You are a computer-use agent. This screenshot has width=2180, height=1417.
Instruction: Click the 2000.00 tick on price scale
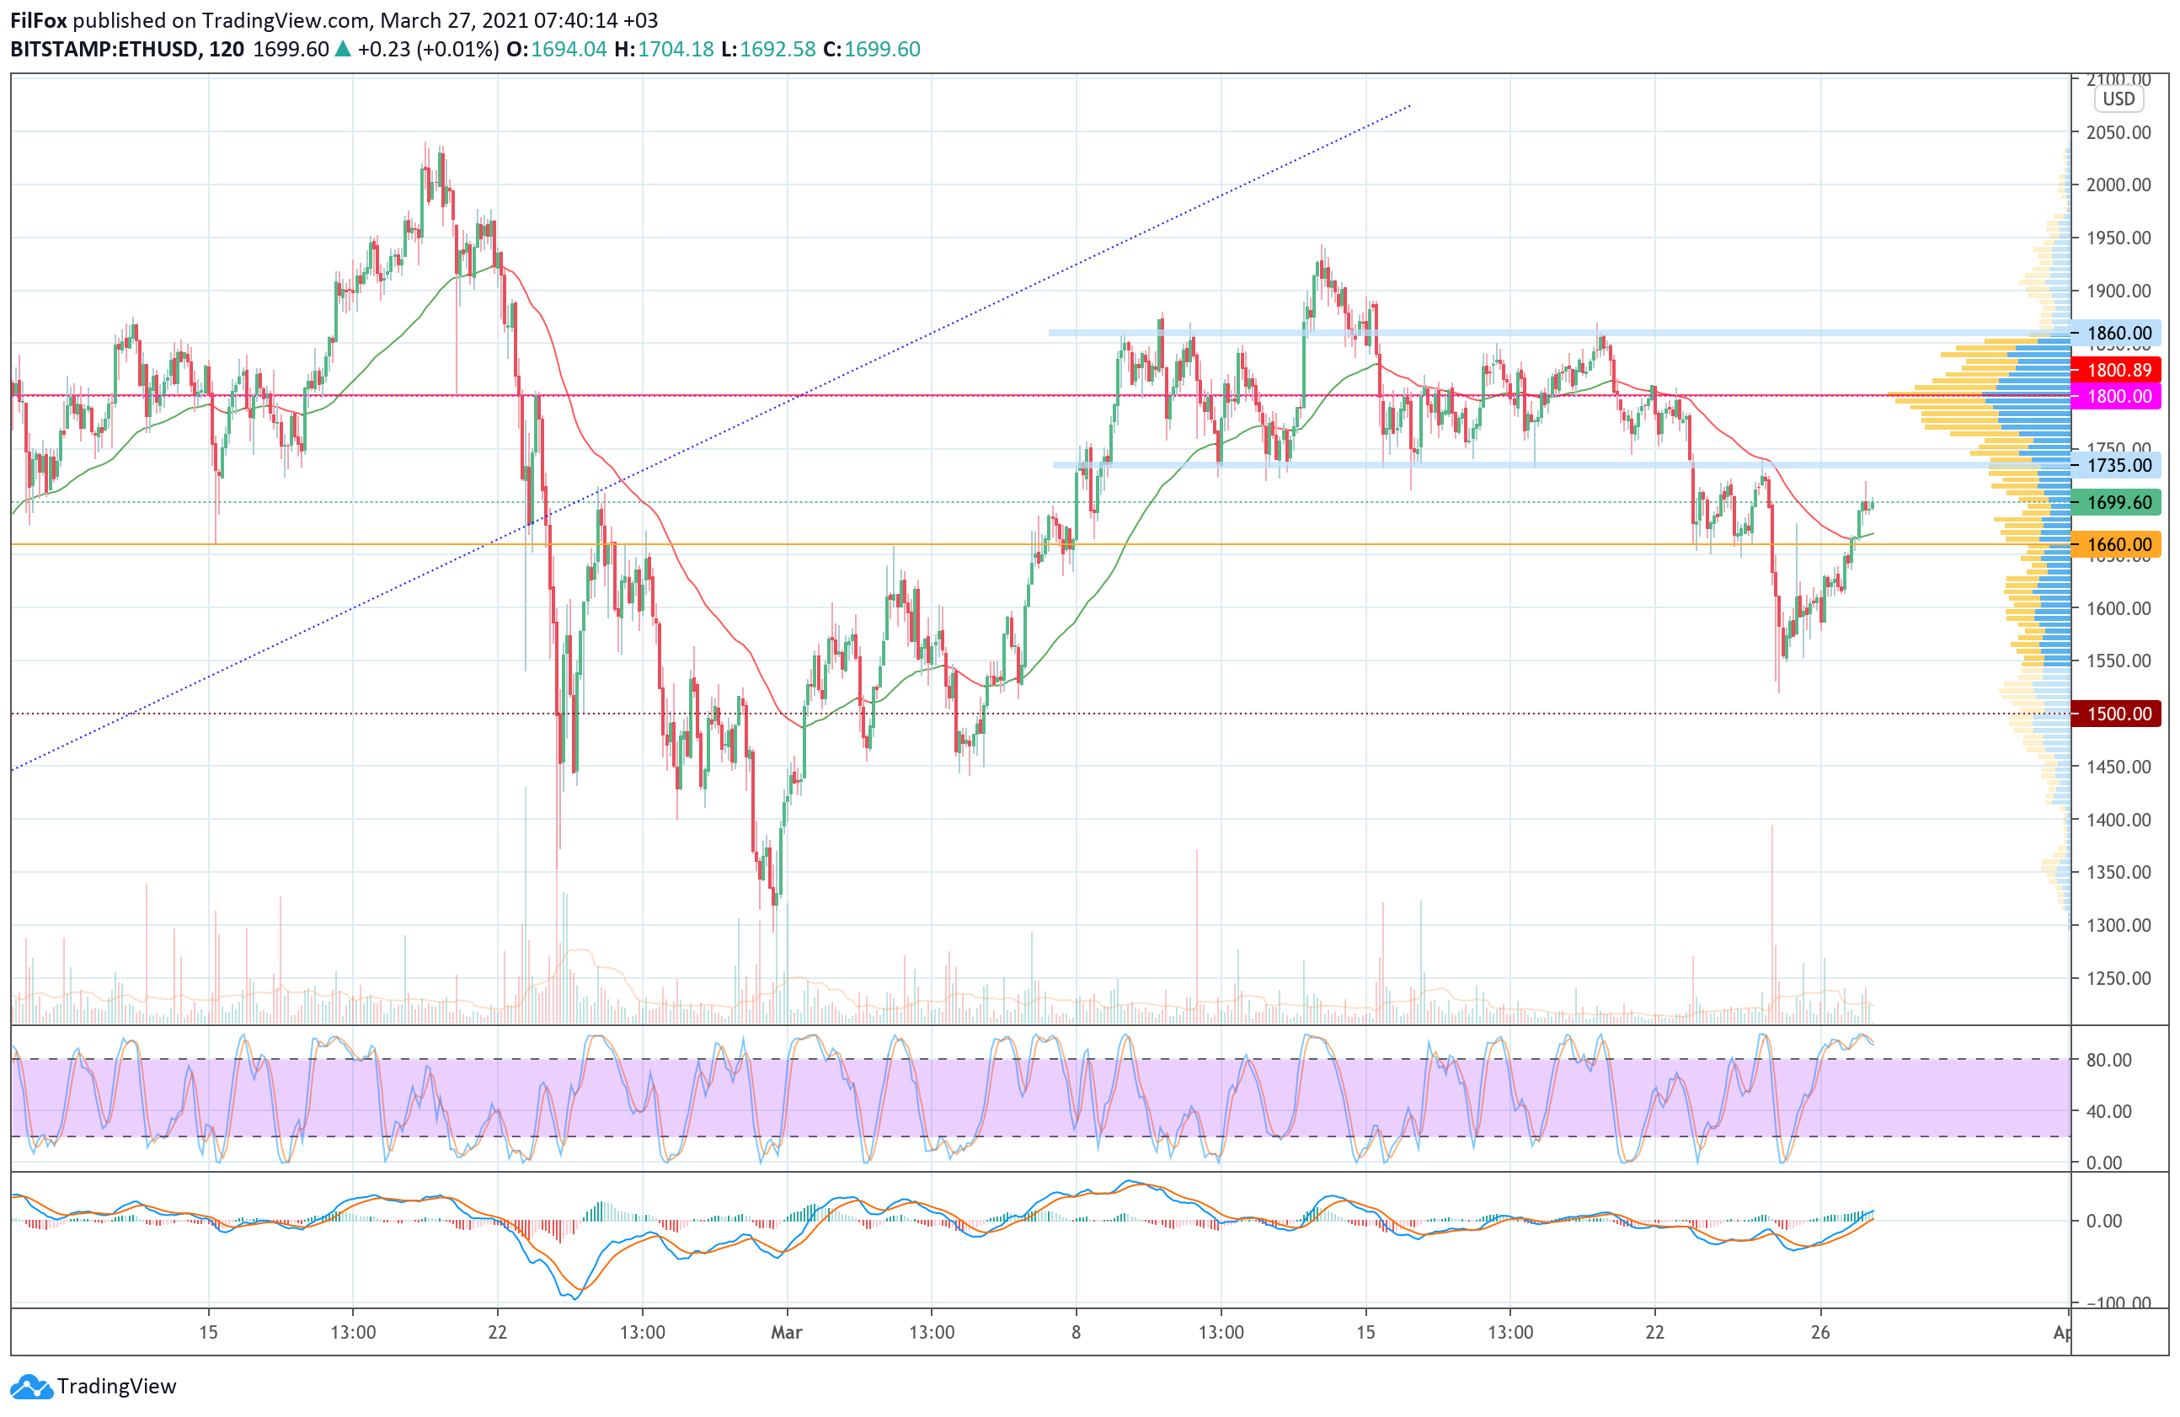click(x=2118, y=185)
